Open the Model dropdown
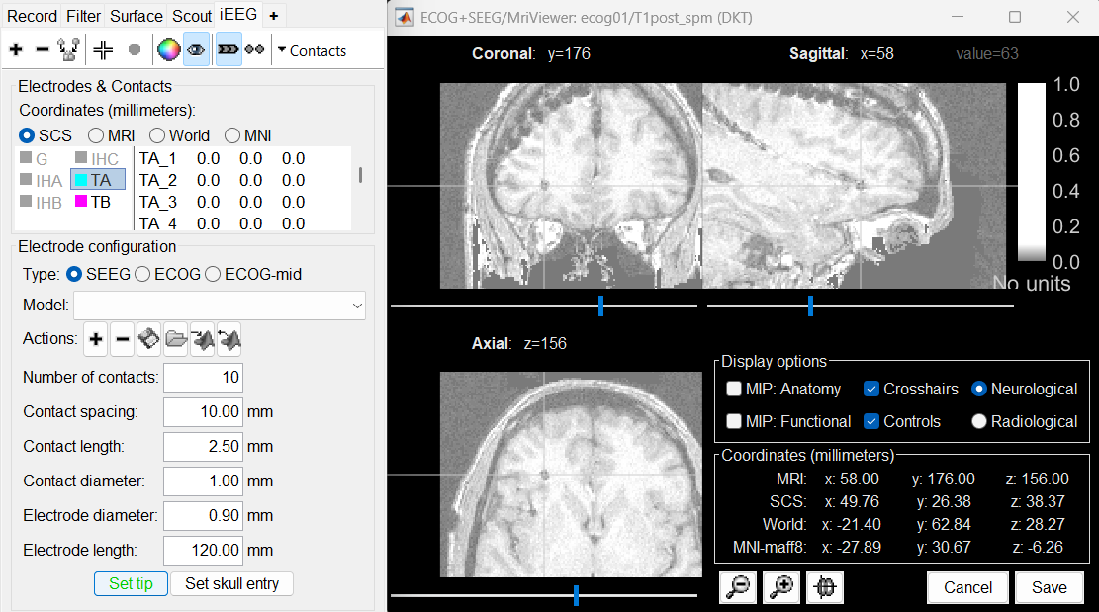The image size is (1099, 612). pyautogui.click(x=220, y=306)
